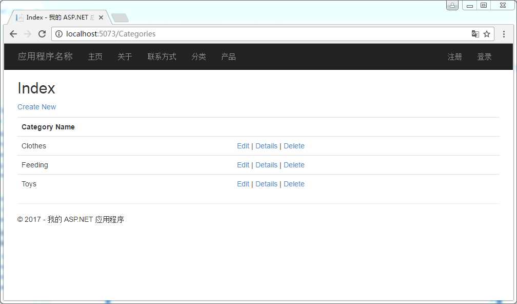This screenshot has width=517, height=304.
Task: Click the 注册 register link
Action: tap(454, 57)
